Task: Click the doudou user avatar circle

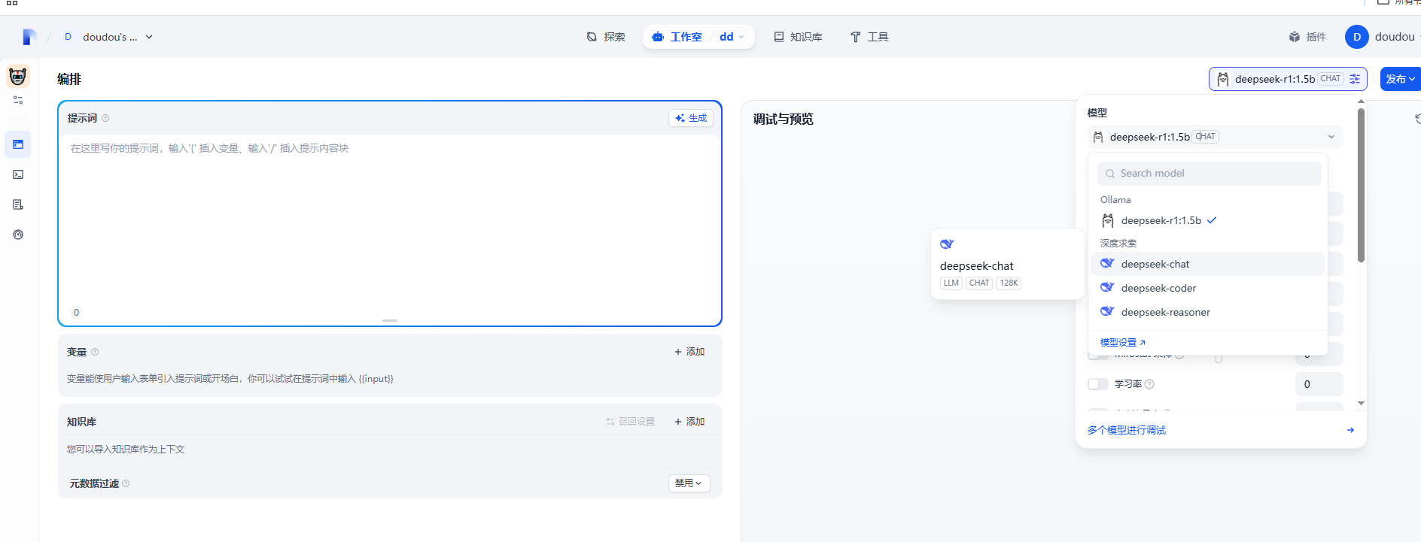Action: click(1357, 37)
